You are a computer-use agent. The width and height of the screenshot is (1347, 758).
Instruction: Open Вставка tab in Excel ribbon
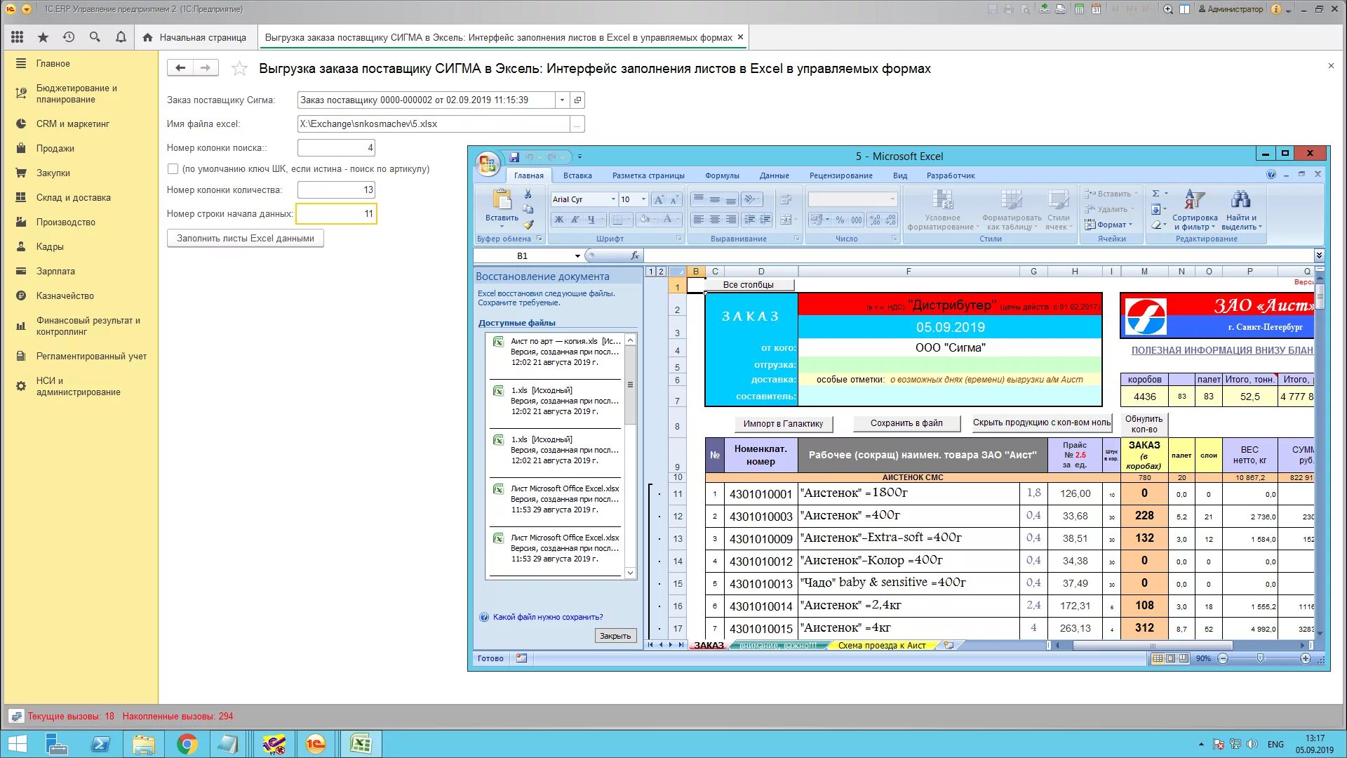[x=577, y=175]
